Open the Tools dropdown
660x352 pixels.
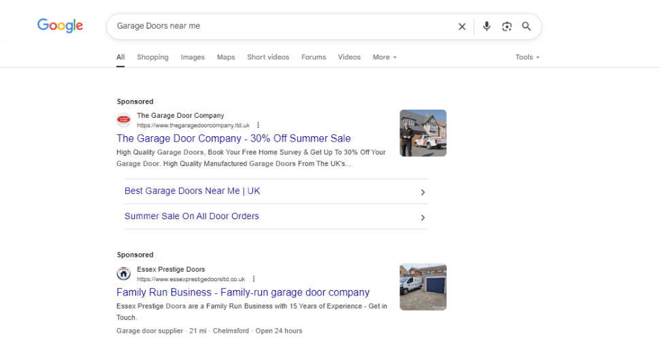[527, 57]
